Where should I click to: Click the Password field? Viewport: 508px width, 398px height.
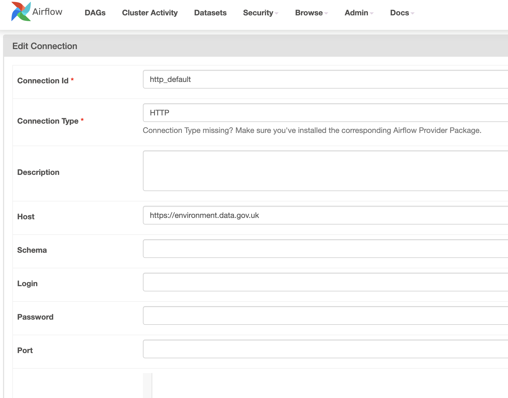pyautogui.click(x=325, y=315)
